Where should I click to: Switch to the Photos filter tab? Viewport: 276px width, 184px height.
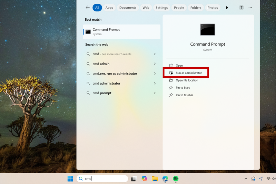tap(213, 8)
